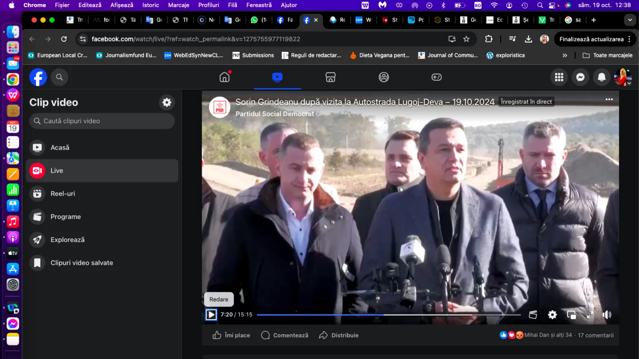Open Clipuri video salvate section
Viewport: 639px width, 359px height.
pyautogui.click(x=81, y=263)
